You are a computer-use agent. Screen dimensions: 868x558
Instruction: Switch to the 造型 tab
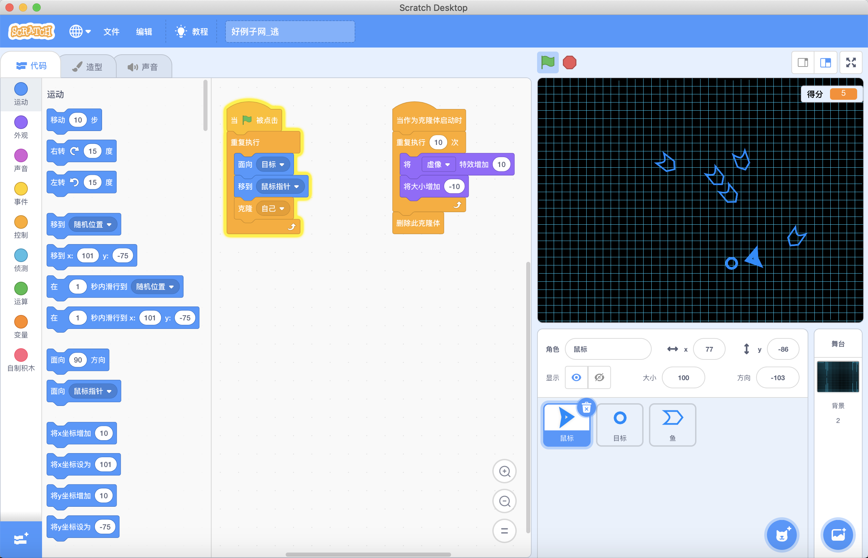(87, 67)
